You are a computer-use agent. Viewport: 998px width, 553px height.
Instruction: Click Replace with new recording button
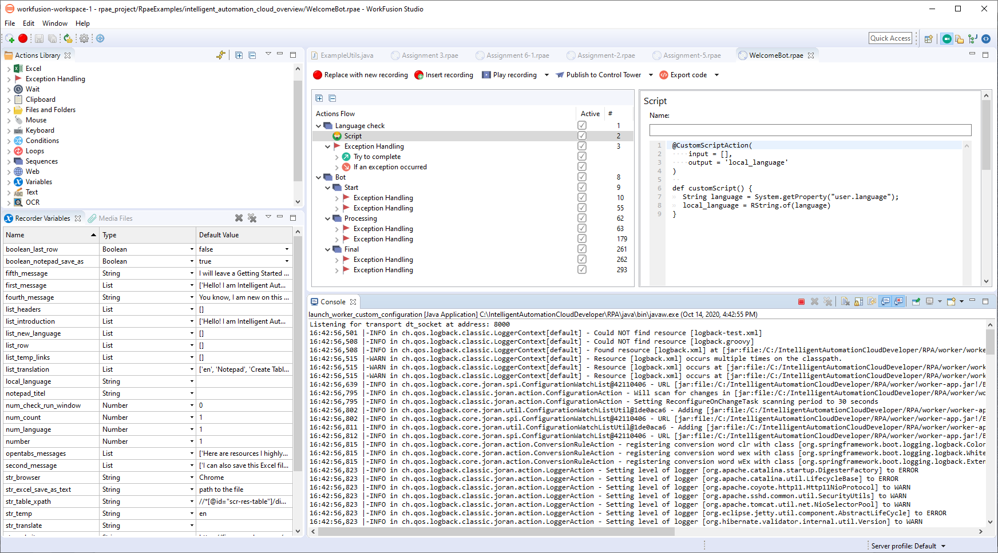point(361,75)
